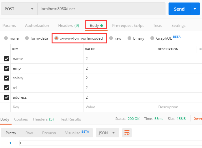Click the DESCRIPTION column header
The width and height of the screenshot is (202, 148).
tap(168, 49)
